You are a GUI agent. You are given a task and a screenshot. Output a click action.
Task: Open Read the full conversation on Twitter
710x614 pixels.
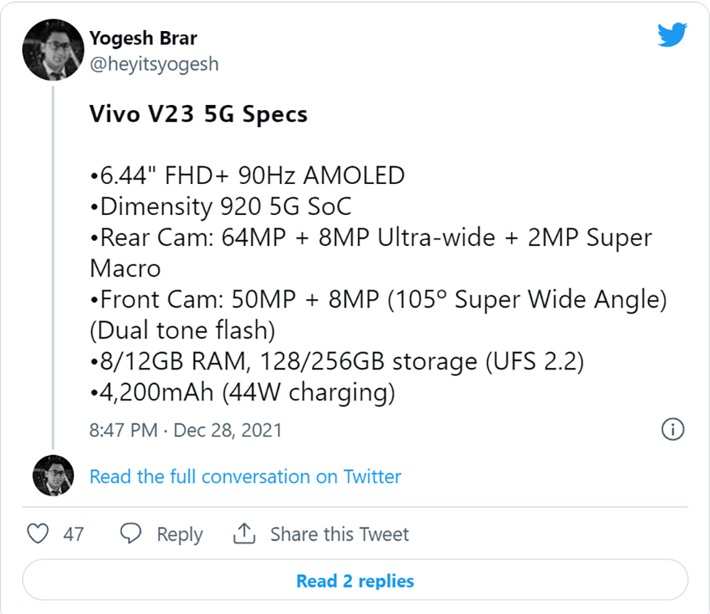pos(245,477)
